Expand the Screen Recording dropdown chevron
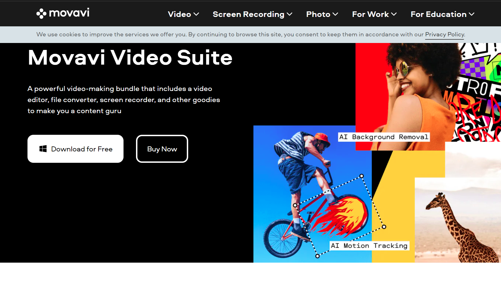The image size is (501, 307). tap(289, 14)
